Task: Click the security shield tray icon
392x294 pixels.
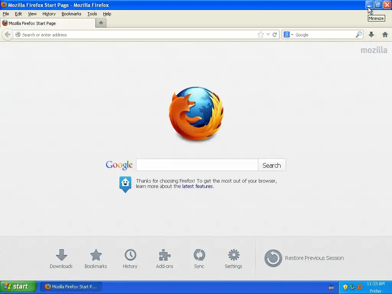Action: click(x=345, y=287)
